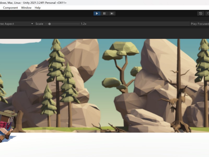Click the Play button to start game
This screenshot has height=157, width=209.
97,14
